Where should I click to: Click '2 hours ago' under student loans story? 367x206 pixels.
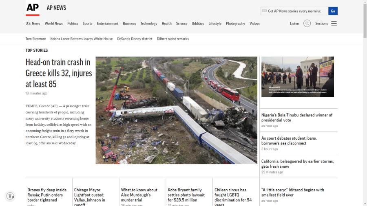[270, 149]
